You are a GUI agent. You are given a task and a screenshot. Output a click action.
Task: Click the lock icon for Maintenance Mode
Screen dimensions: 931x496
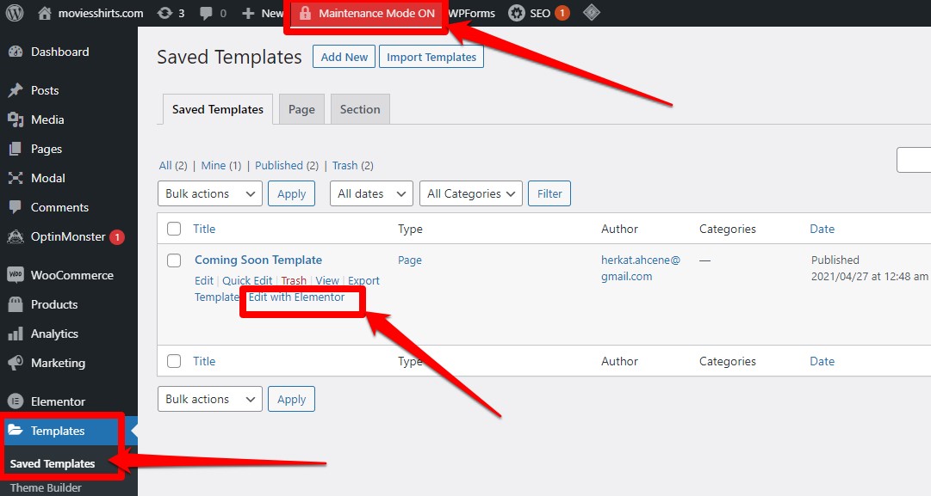tap(305, 13)
